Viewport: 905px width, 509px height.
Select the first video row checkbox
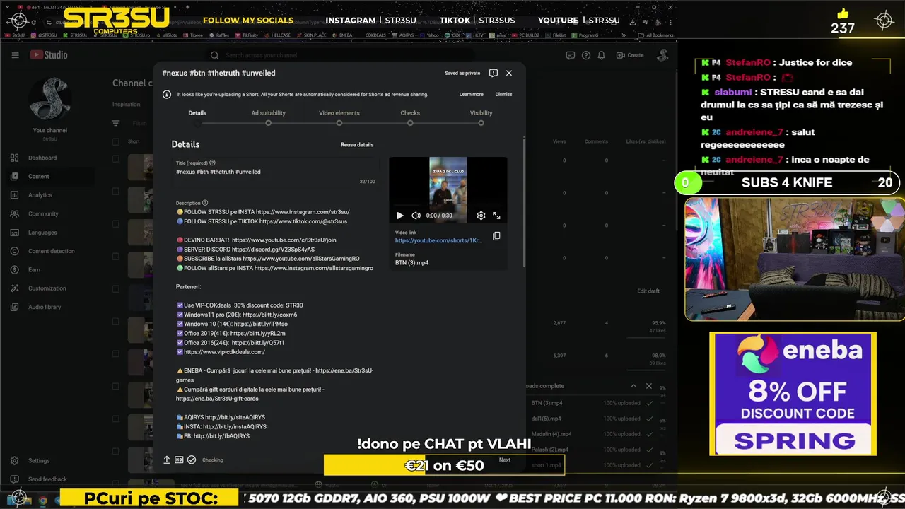[116, 160]
